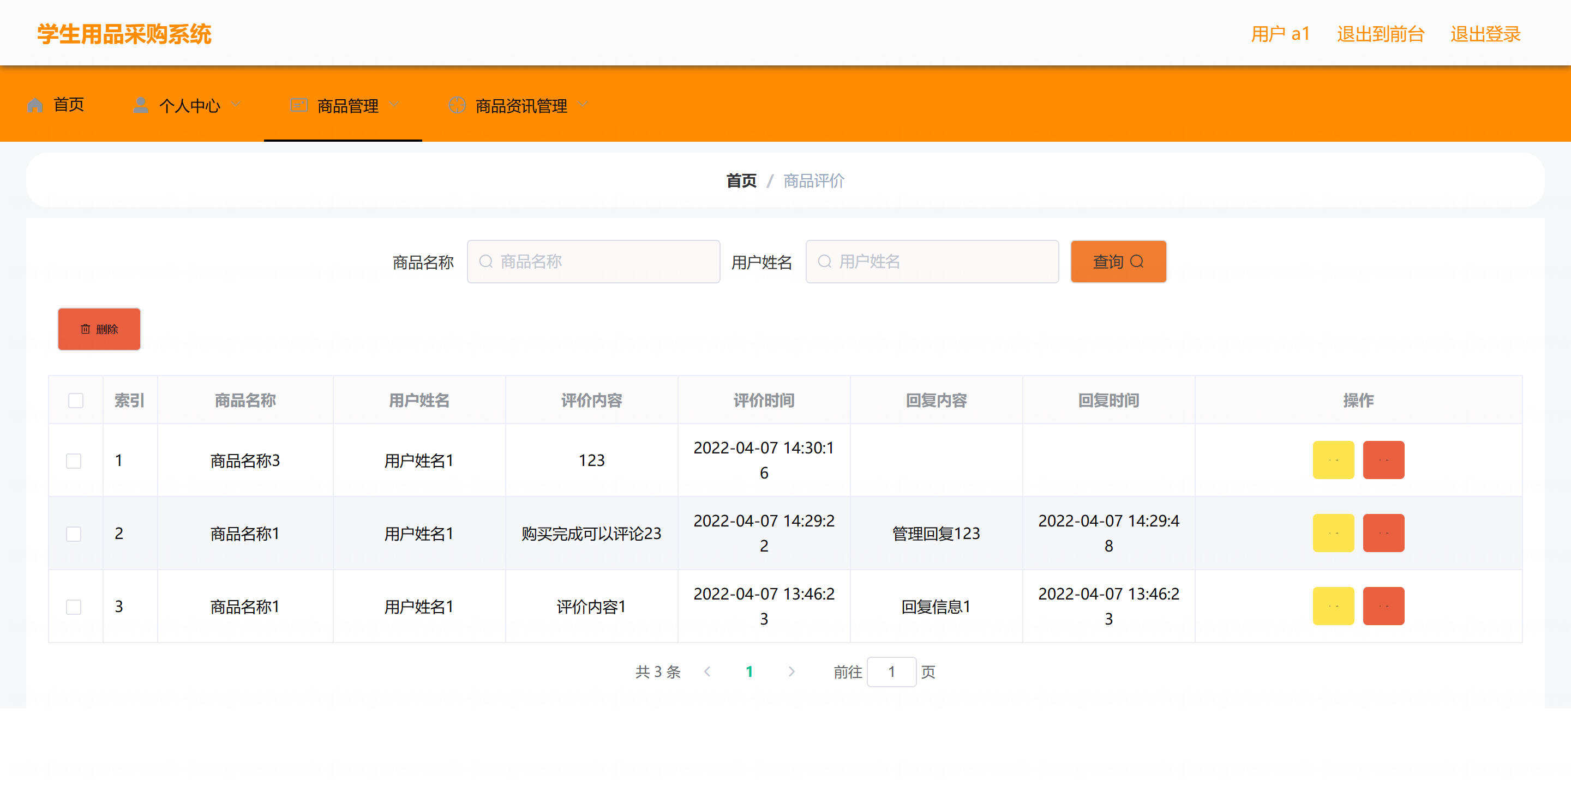This screenshot has height=799, width=1571.
Task: Click 用户 a1 in header
Action: [1280, 34]
